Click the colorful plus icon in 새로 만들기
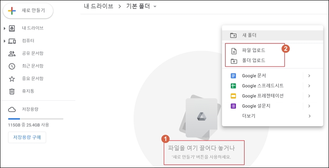329x168 pixels. tap(12, 11)
